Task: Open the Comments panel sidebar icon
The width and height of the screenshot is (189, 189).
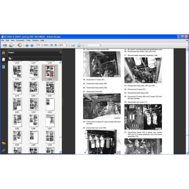Action: [x=4, y=143]
